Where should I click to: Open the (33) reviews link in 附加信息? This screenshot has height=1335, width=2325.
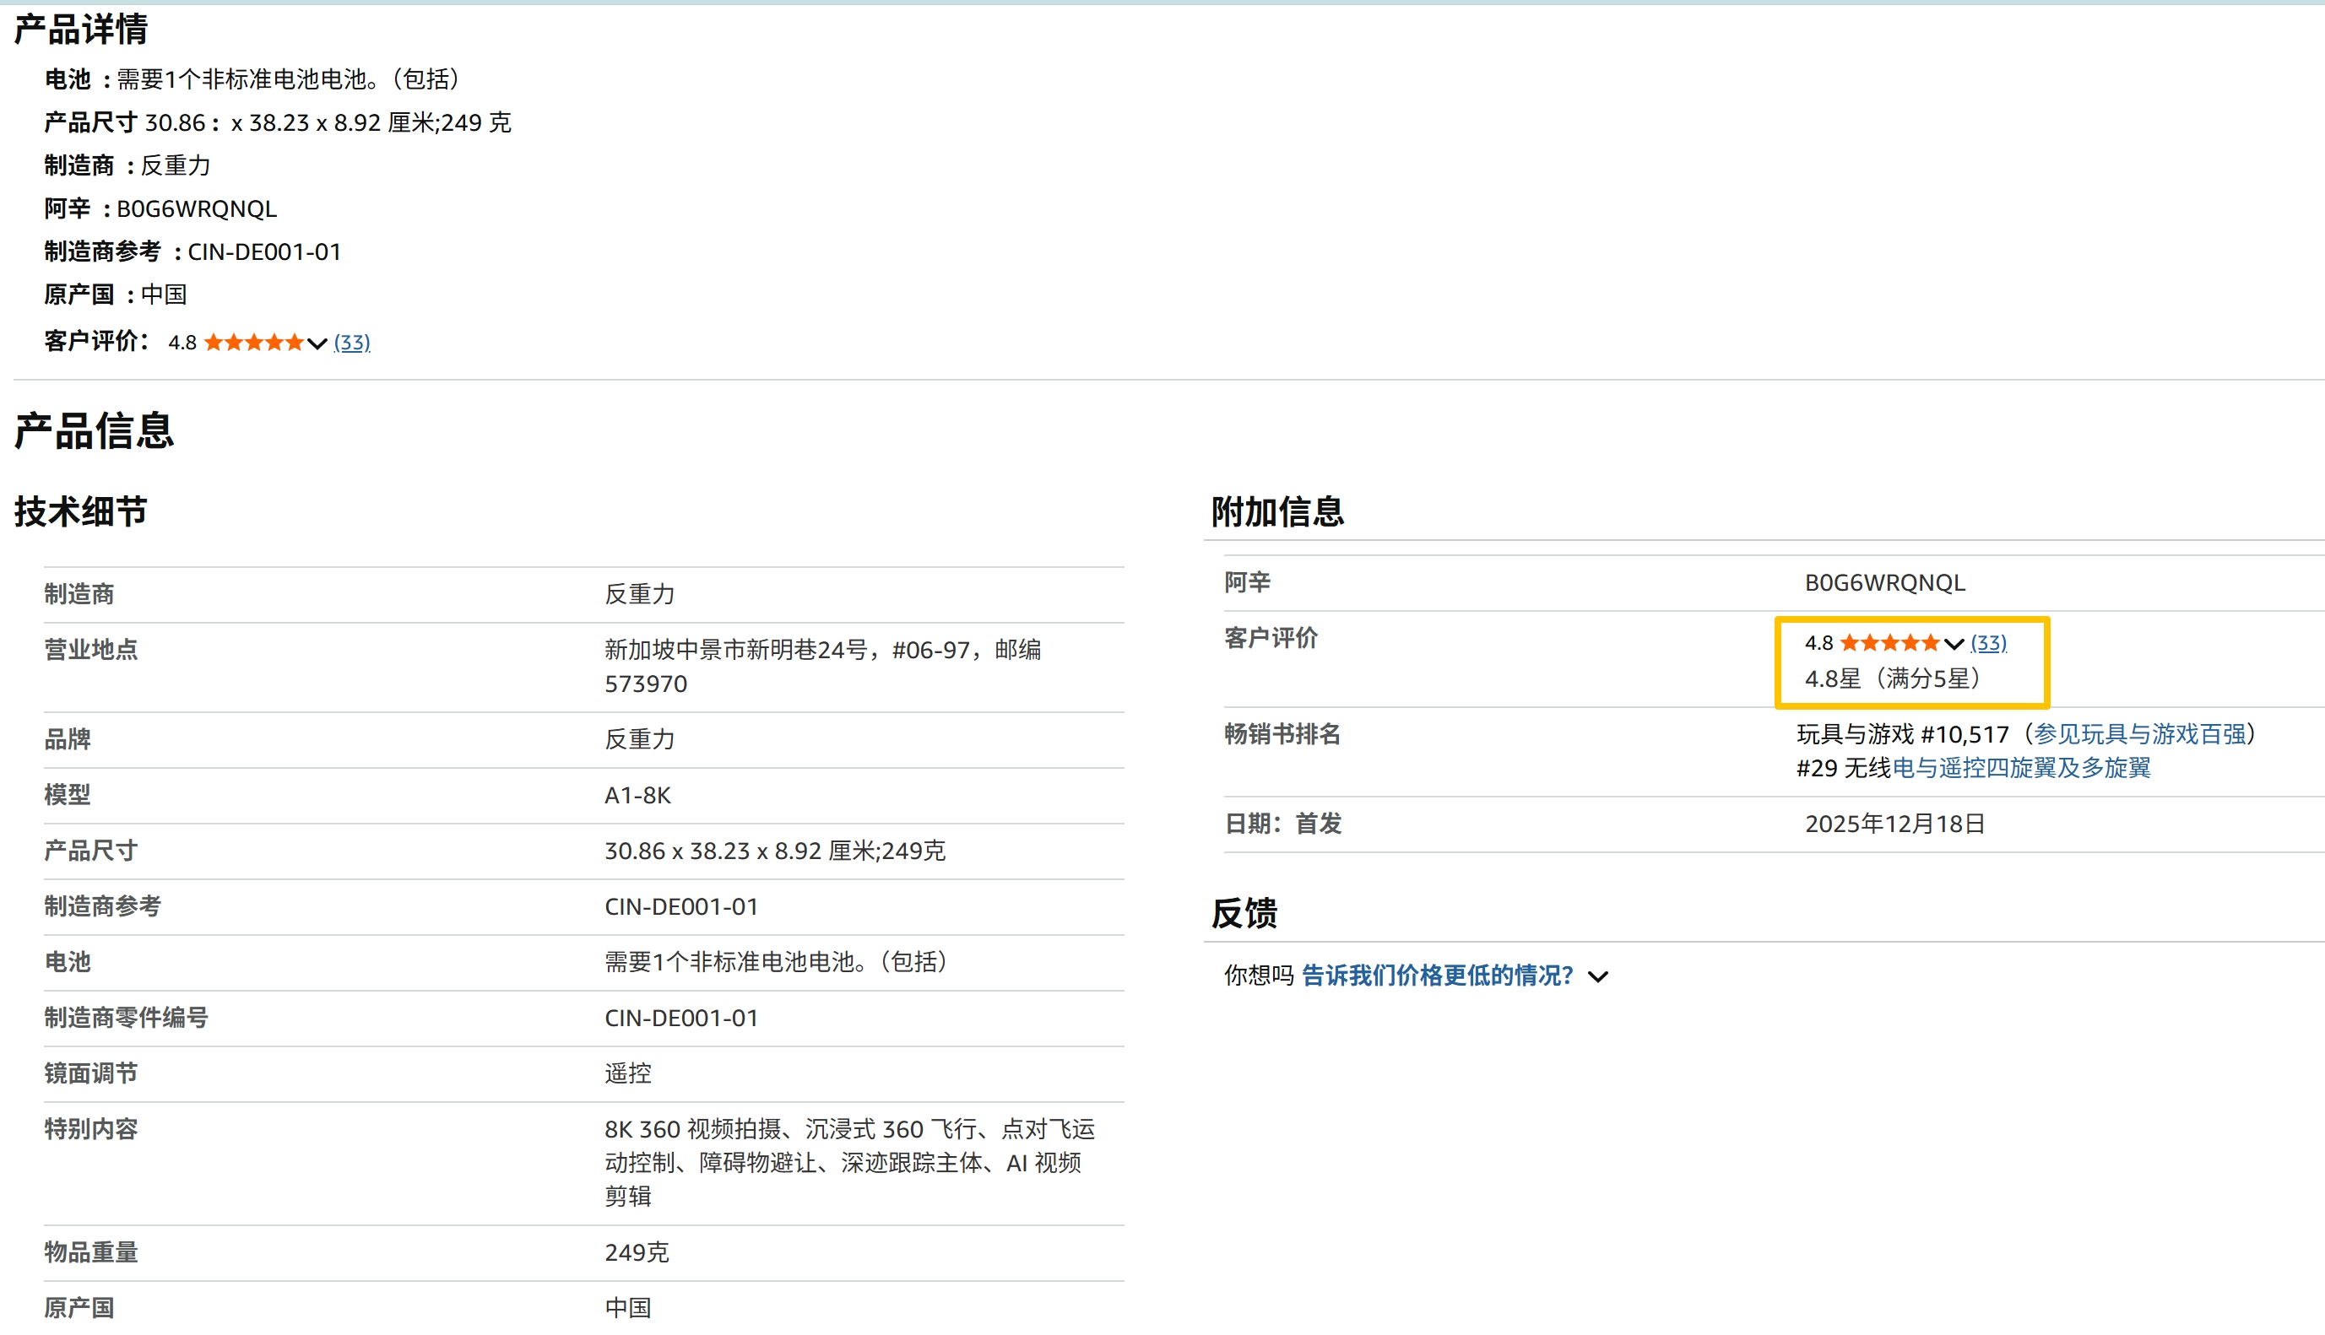[x=1988, y=643]
